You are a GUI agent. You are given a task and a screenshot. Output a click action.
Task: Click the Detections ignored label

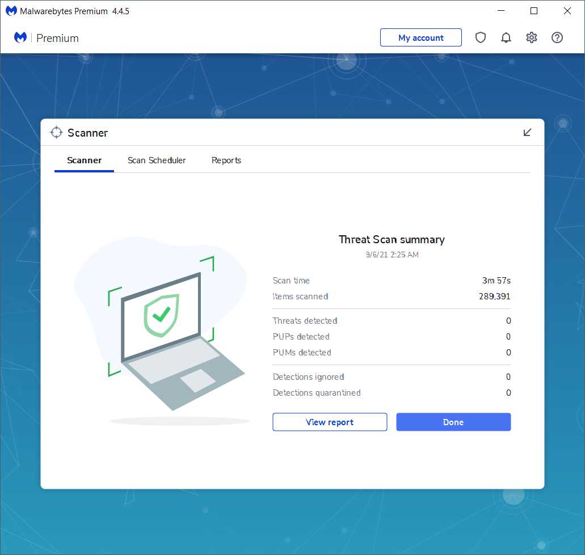point(308,377)
